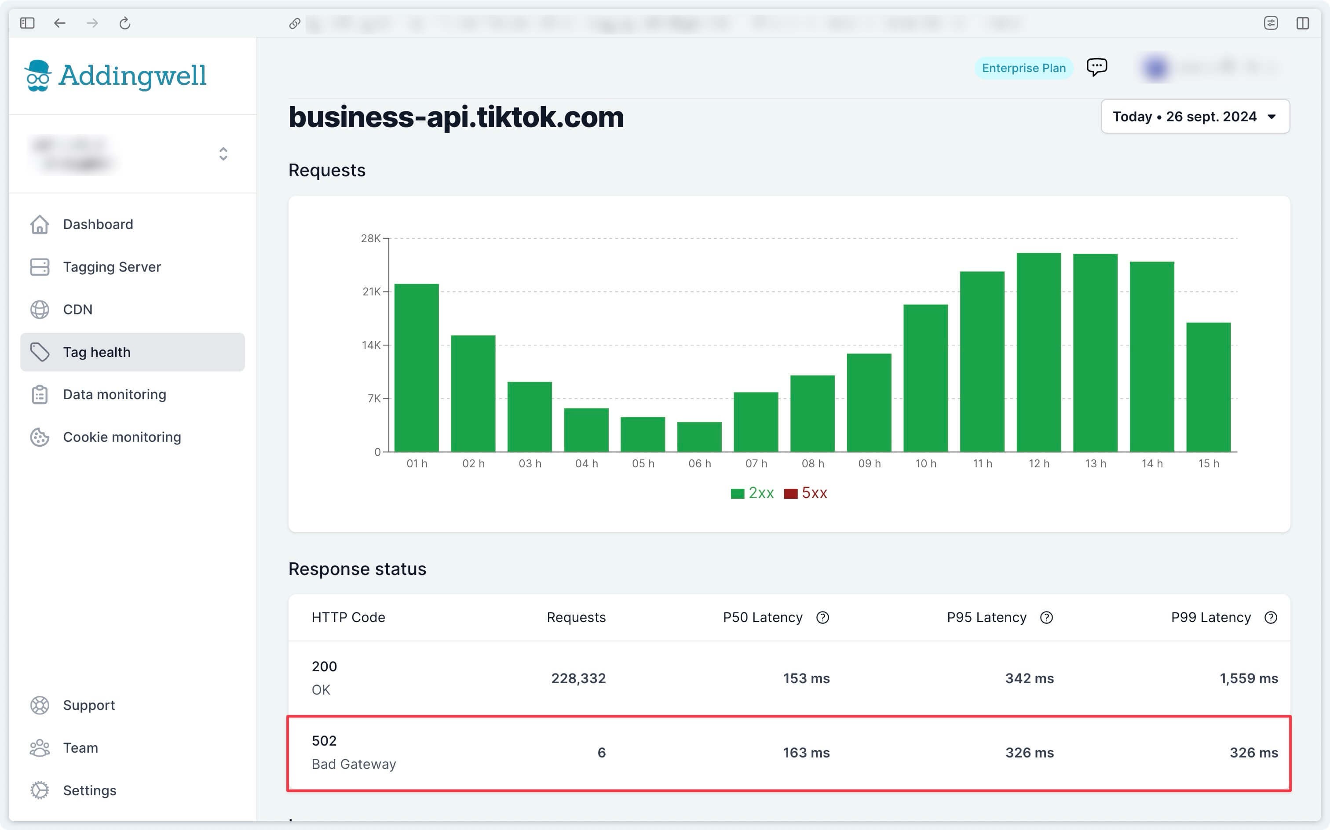
Task: Click the red 5xx legend swatch
Action: 791,494
